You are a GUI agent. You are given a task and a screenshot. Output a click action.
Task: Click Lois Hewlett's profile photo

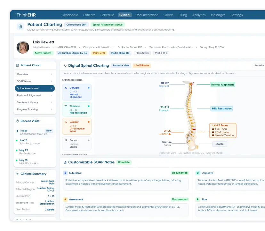click(23, 47)
